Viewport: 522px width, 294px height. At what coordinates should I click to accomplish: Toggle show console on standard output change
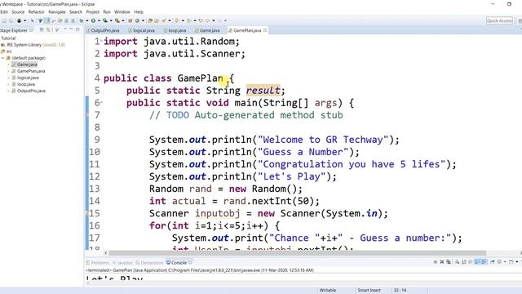coord(477,262)
